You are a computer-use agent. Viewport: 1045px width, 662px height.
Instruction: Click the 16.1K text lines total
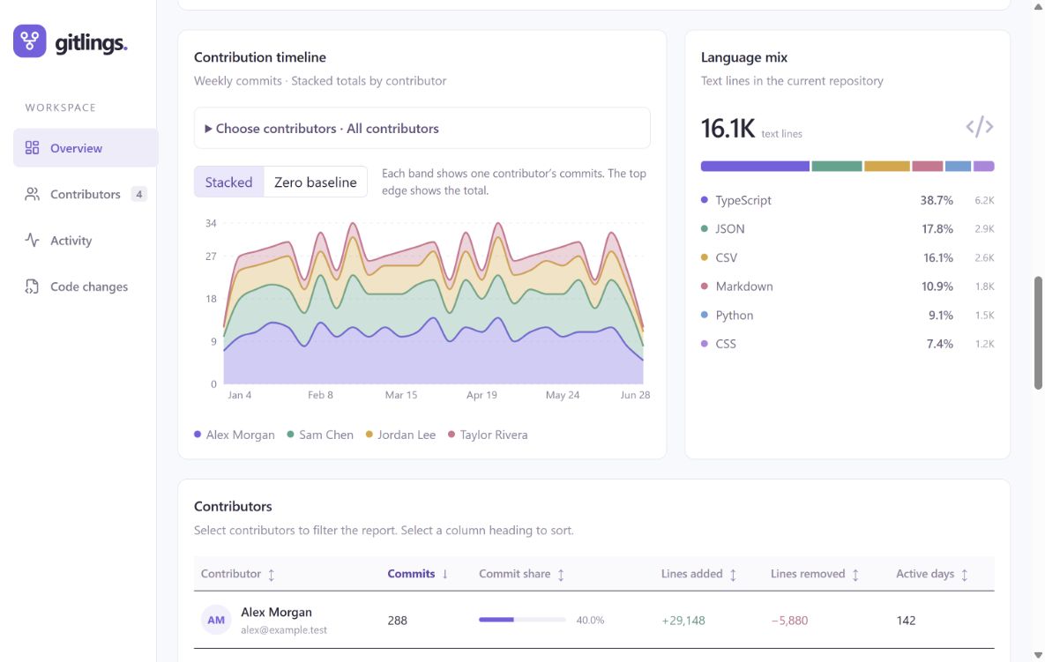(728, 129)
